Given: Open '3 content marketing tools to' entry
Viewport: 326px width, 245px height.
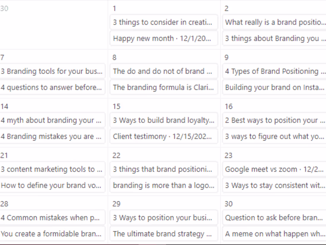Looking at the screenshot, I should click(x=52, y=169).
